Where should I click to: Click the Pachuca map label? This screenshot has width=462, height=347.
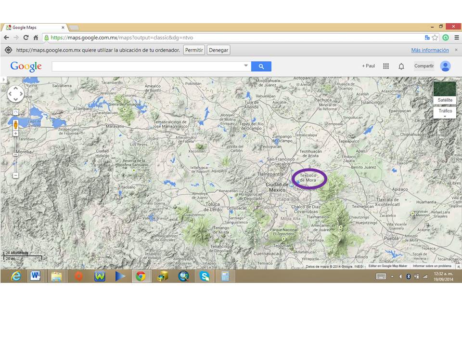pyautogui.click(x=323, y=100)
